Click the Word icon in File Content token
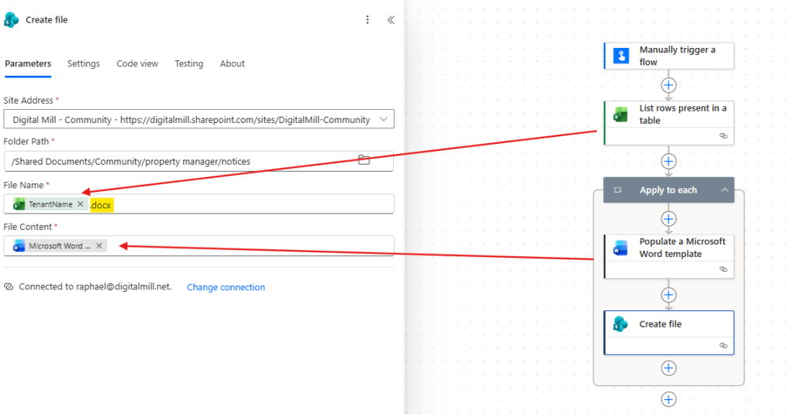Image resolution: width=793 pixels, height=414 pixels. pyautogui.click(x=19, y=246)
